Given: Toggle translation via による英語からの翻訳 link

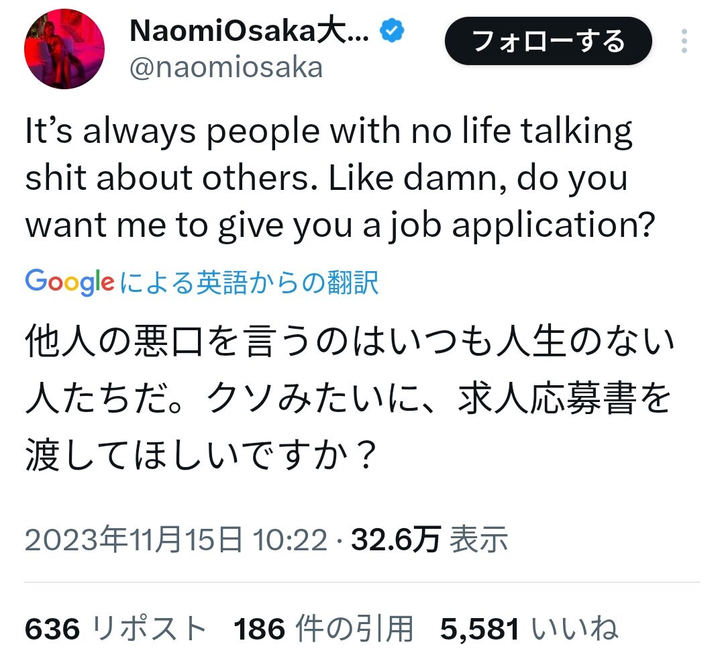Looking at the screenshot, I should point(249,283).
